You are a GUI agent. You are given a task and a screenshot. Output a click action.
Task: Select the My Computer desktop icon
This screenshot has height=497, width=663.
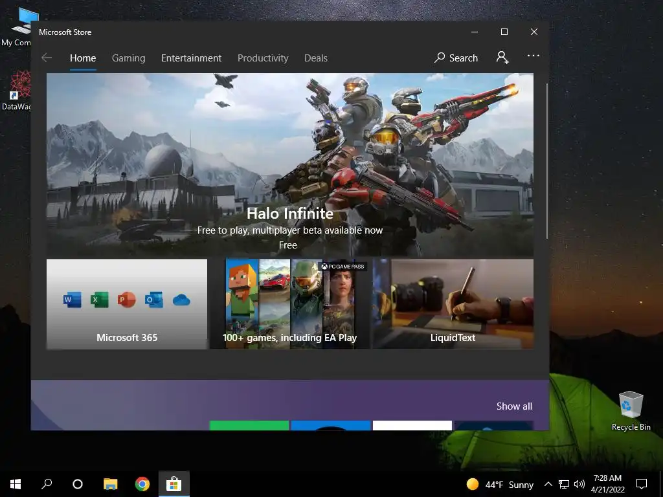tap(17, 27)
